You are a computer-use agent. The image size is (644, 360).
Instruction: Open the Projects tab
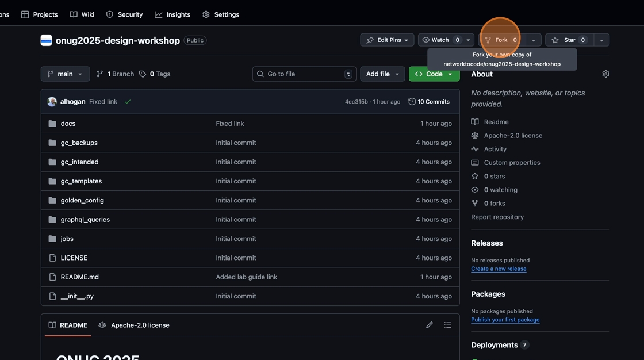(40, 14)
